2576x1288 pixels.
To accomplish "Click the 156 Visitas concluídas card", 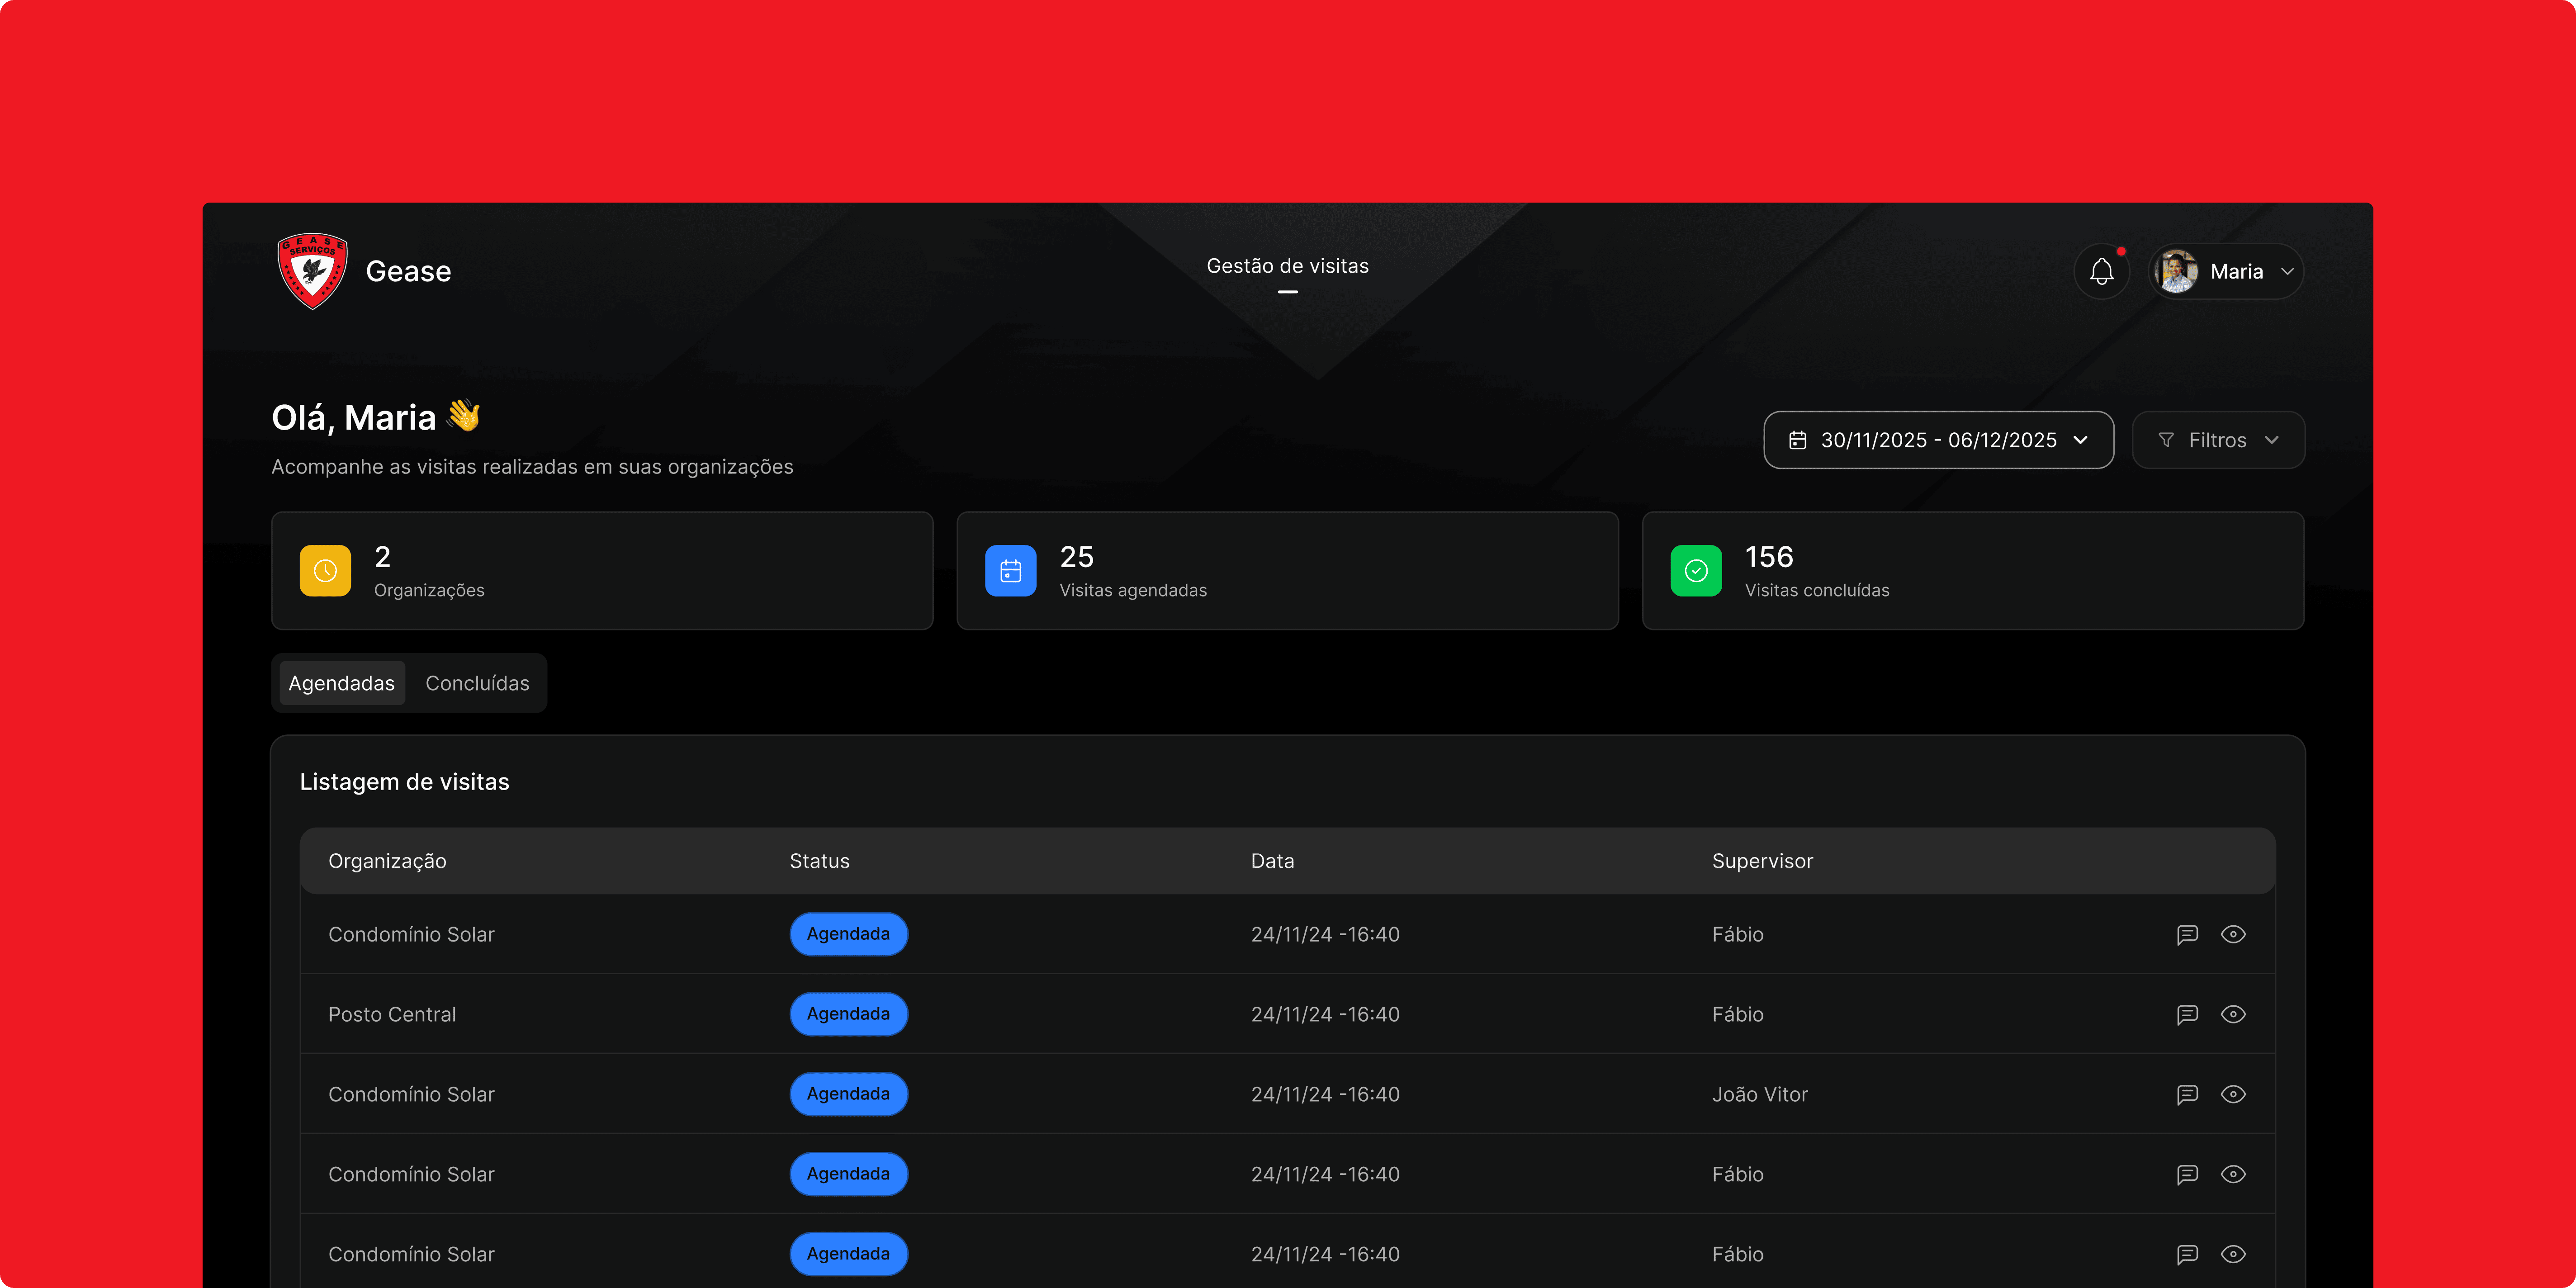I will [1973, 571].
